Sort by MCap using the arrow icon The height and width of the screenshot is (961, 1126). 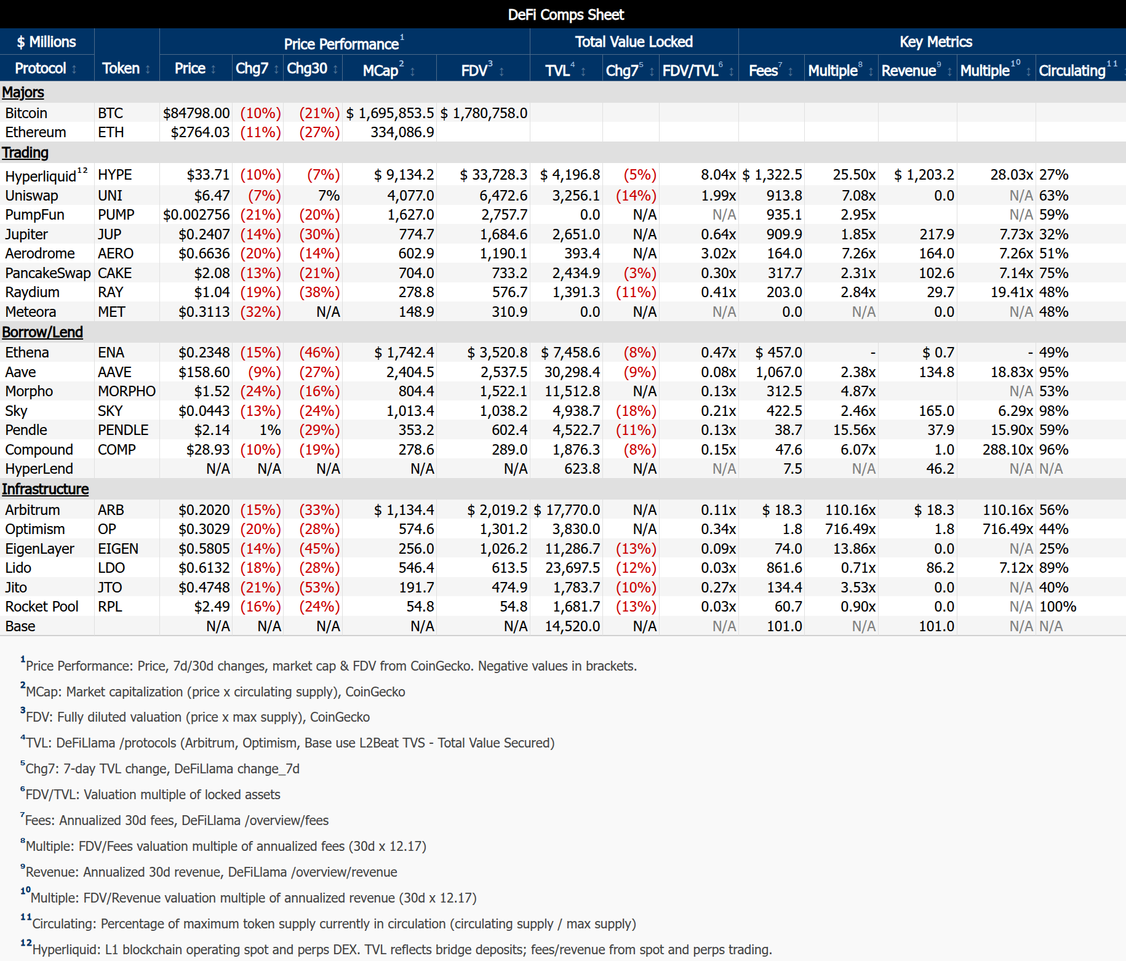tap(412, 71)
